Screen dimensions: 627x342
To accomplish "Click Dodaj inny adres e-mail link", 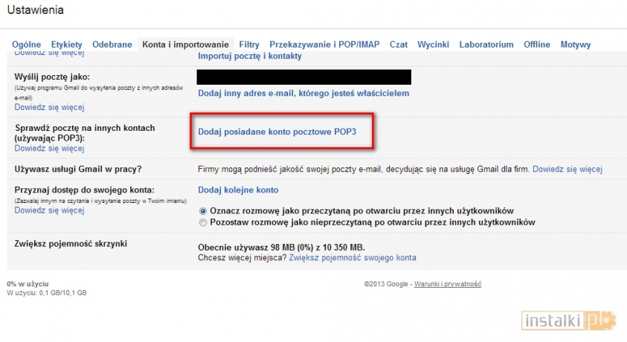I will tap(303, 93).
